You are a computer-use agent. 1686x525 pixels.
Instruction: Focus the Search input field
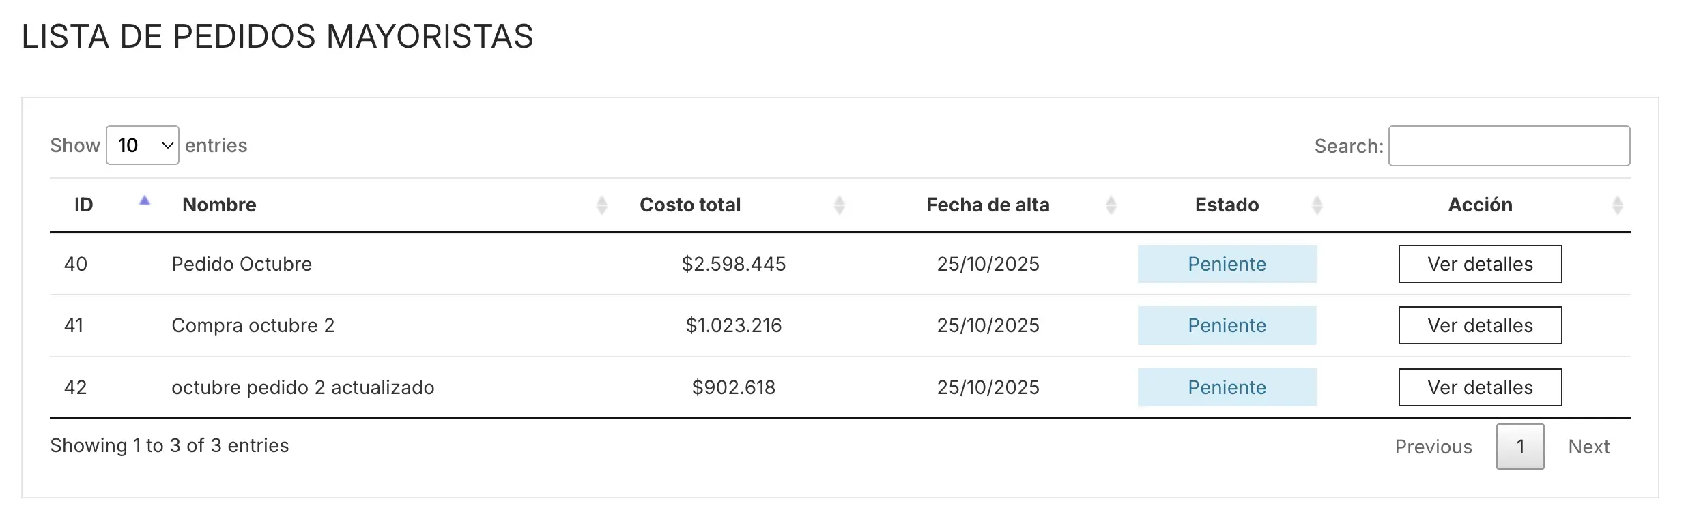(x=1509, y=146)
